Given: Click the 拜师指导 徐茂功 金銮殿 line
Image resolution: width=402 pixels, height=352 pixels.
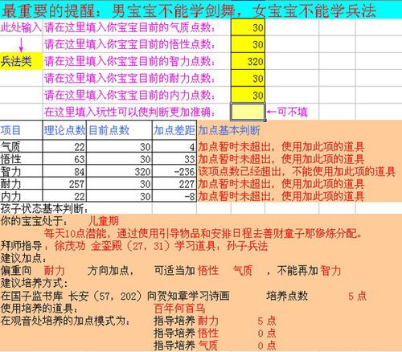Looking at the screenshot, I should click(x=134, y=246).
